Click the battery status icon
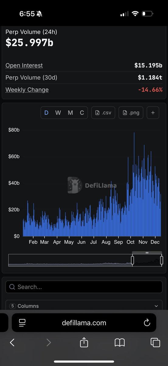This screenshot has height=366, width=168. click(x=147, y=14)
